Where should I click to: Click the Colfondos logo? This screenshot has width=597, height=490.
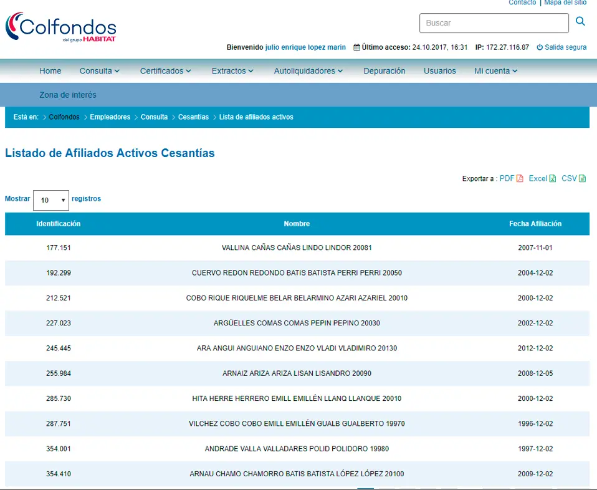pos(61,27)
